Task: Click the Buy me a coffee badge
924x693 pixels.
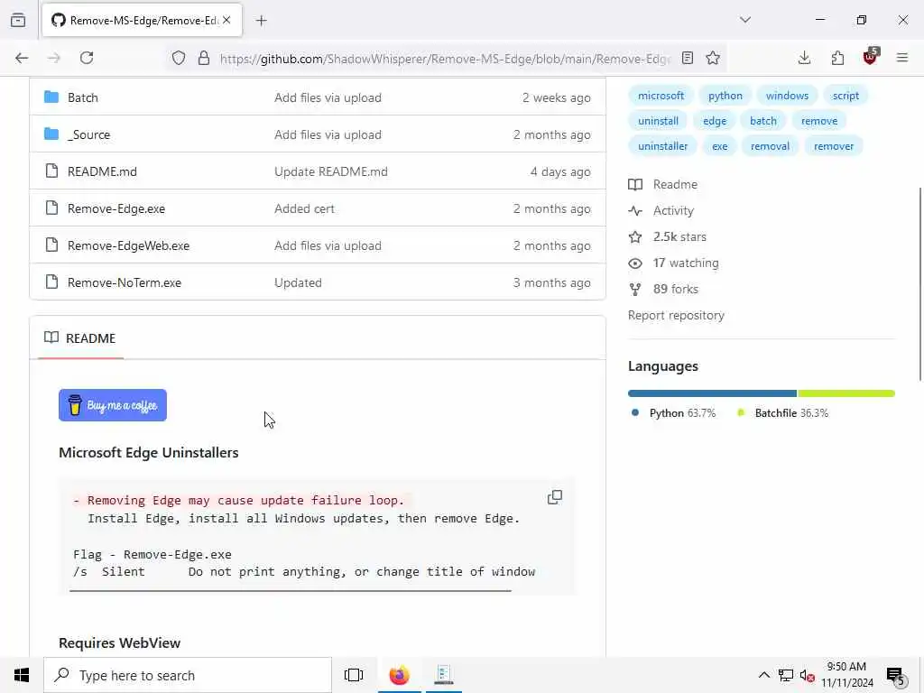Action: coord(113,405)
